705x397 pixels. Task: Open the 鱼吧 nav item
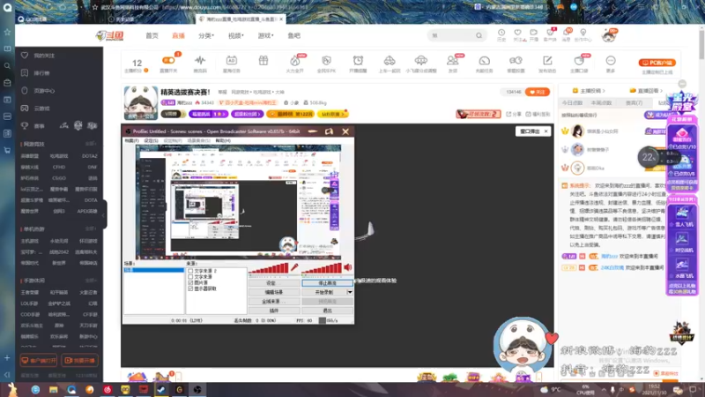(x=294, y=35)
